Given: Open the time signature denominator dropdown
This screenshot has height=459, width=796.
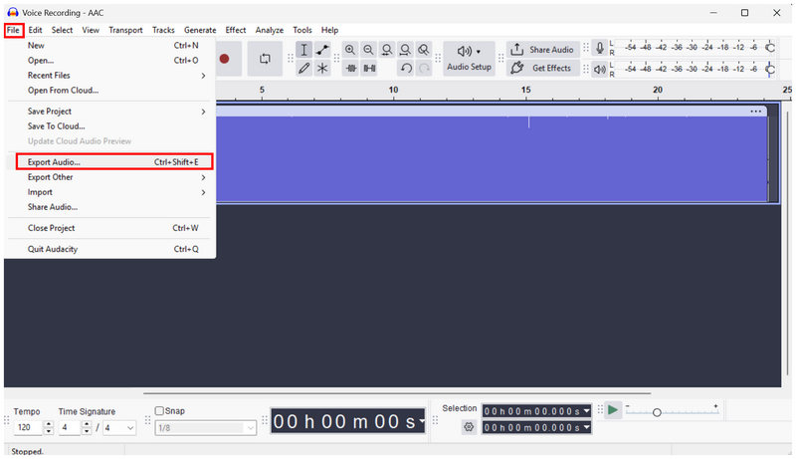Looking at the screenshot, I should (119, 427).
